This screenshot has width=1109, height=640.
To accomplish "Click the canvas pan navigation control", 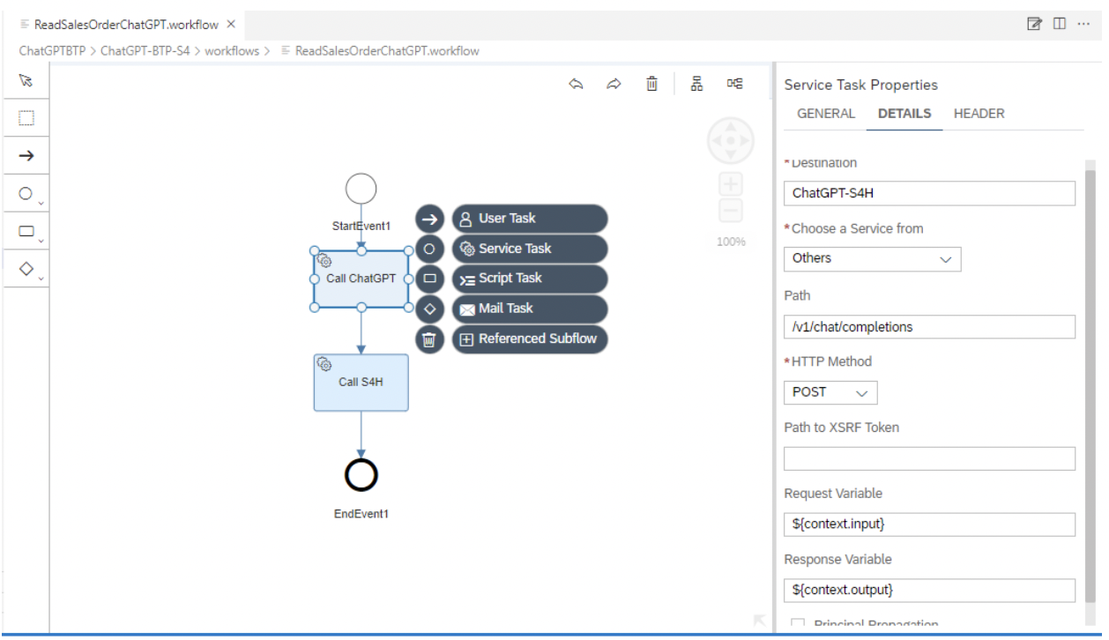I will [732, 142].
